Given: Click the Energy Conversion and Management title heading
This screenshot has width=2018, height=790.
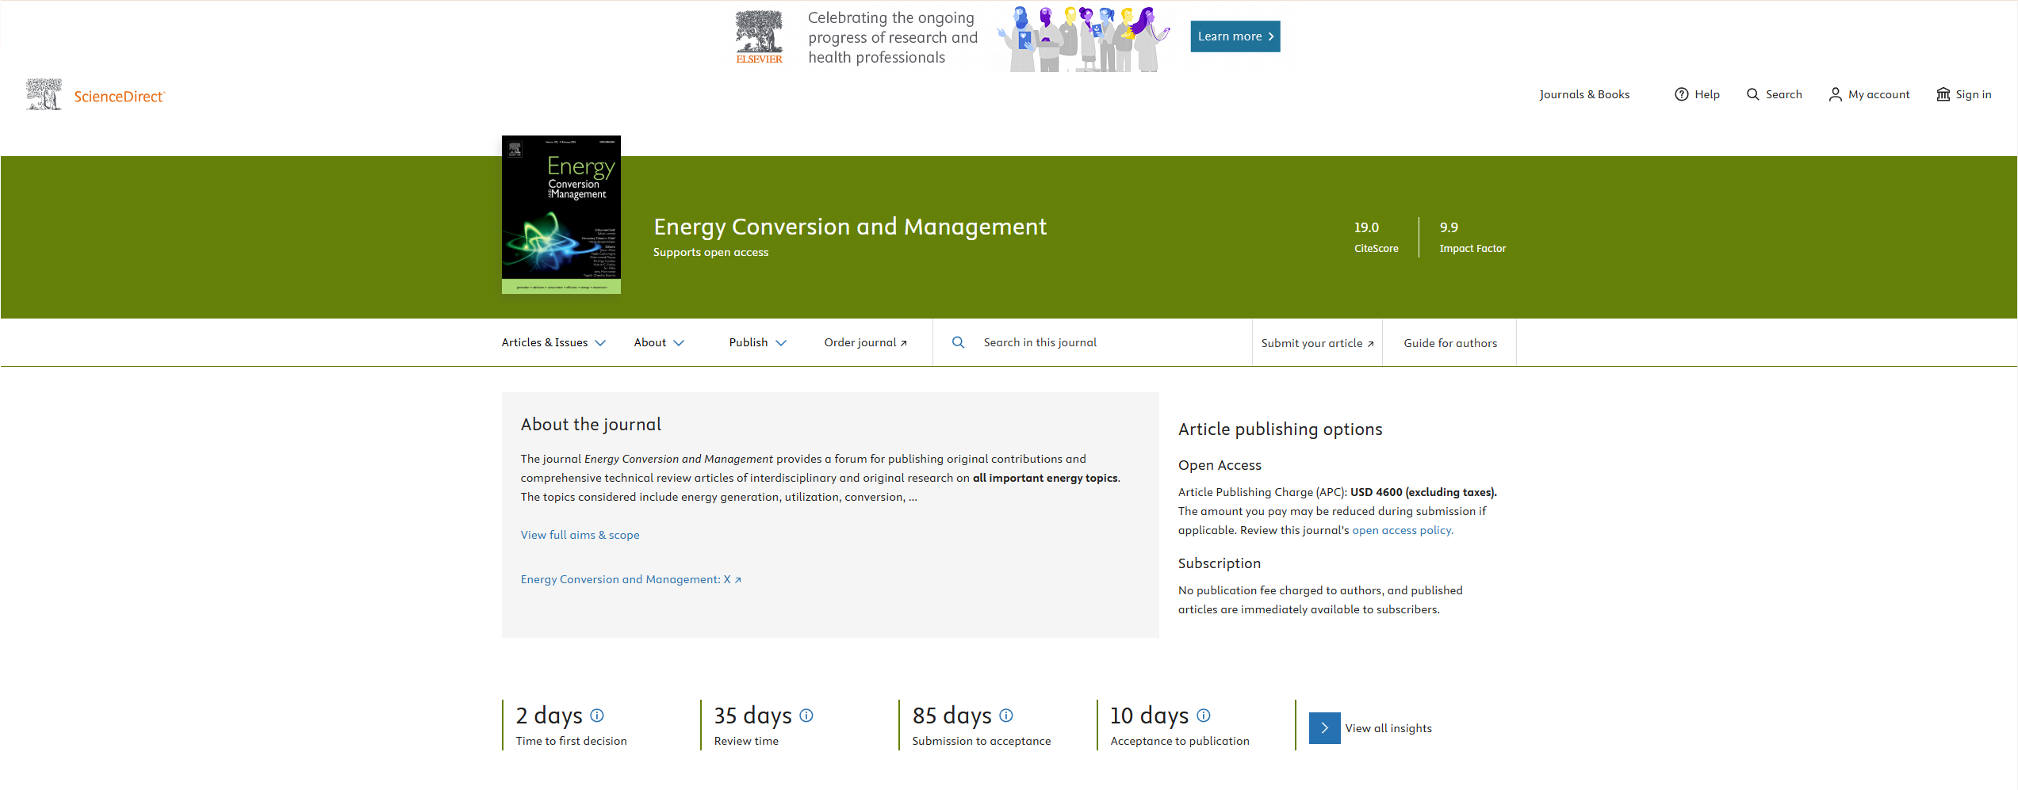Looking at the screenshot, I should coord(850,227).
